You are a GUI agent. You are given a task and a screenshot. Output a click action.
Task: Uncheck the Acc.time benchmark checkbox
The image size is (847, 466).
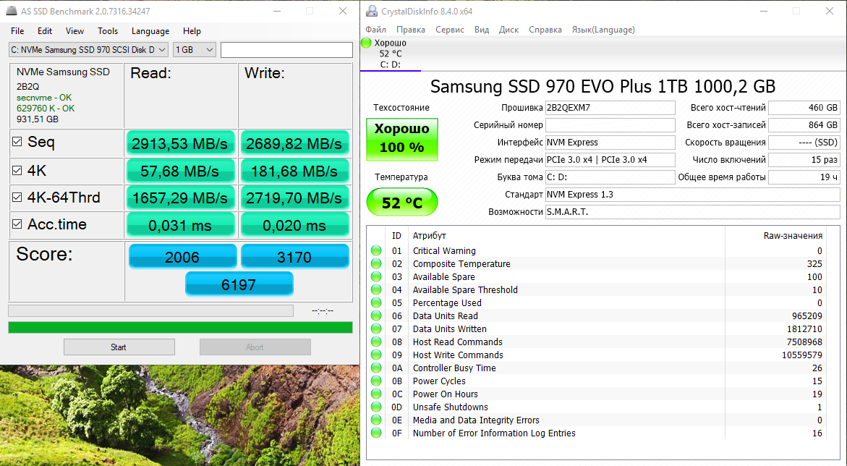click(x=17, y=224)
